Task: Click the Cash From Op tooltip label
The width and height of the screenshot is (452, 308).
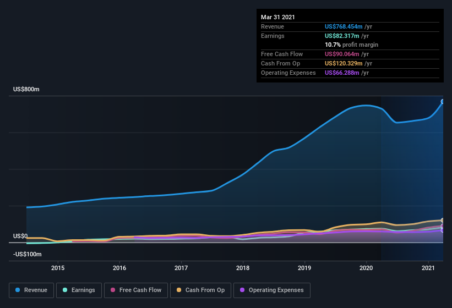Action: (280, 63)
